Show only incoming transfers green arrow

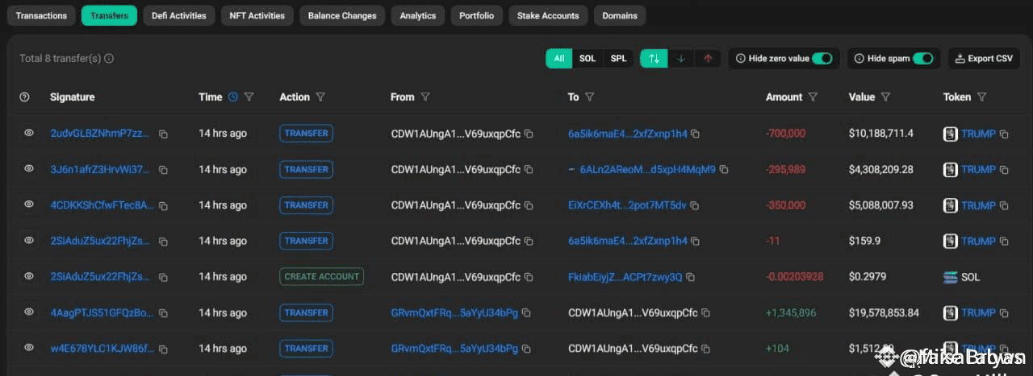[x=681, y=58]
